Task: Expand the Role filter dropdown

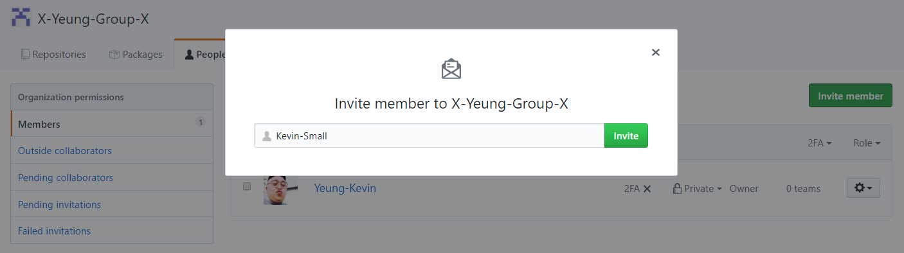Action: pos(867,143)
